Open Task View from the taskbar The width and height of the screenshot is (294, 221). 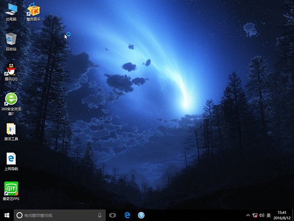tap(113, 215)
